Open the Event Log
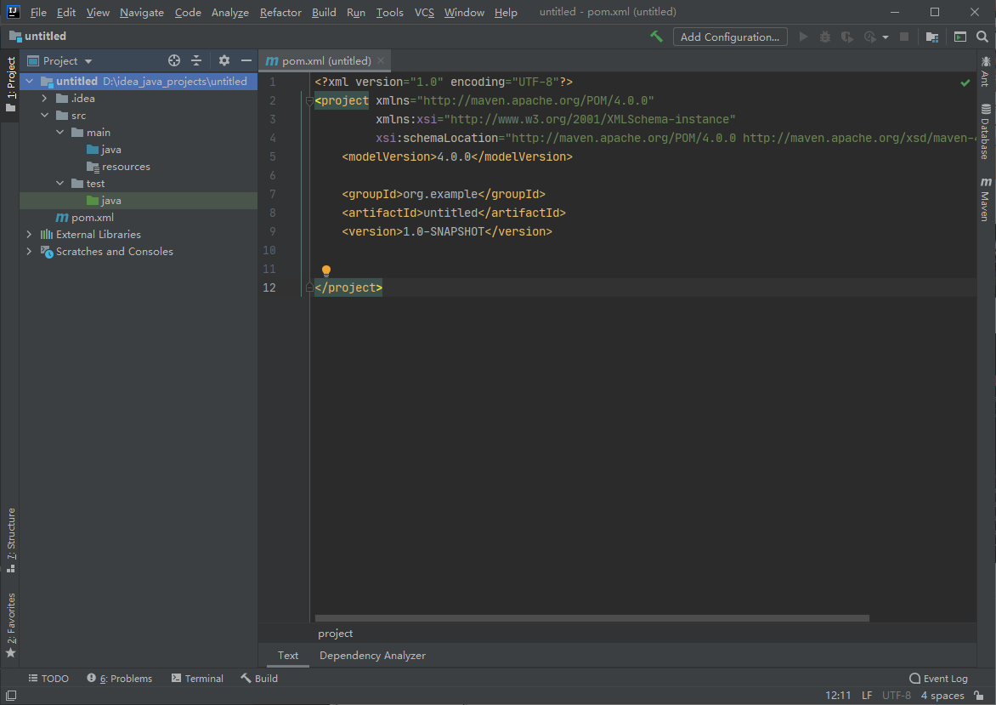Image resolution: width=996 pixels, height=705 pixels. [x=938, y=679]
